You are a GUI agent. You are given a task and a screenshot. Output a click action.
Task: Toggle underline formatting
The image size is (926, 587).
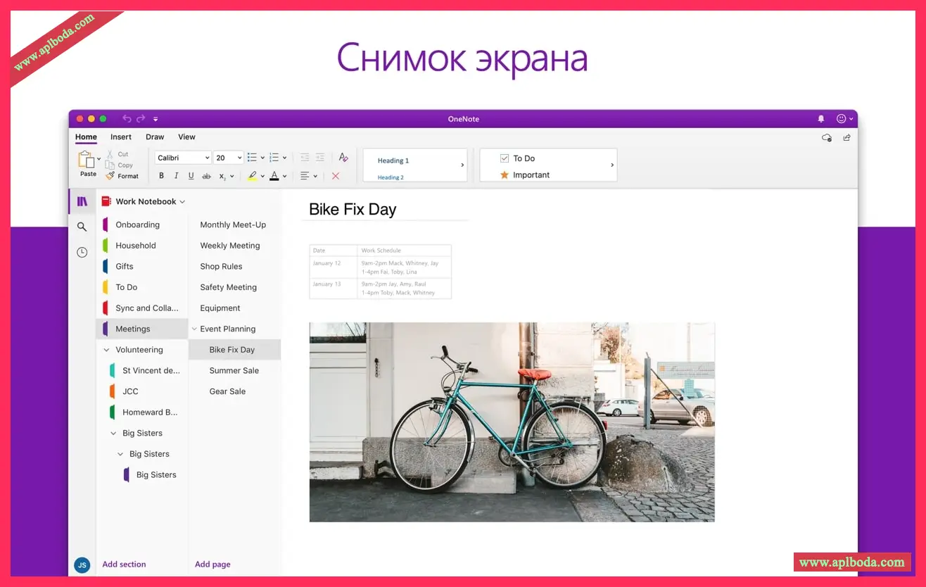click(x=191, y=176)
